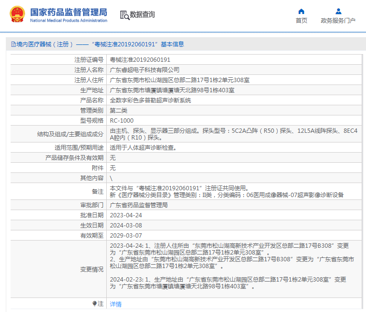366x312 pixels.
Task: Select registration number 粤械注准20192060191 cell value
Action: coord(140,60)
